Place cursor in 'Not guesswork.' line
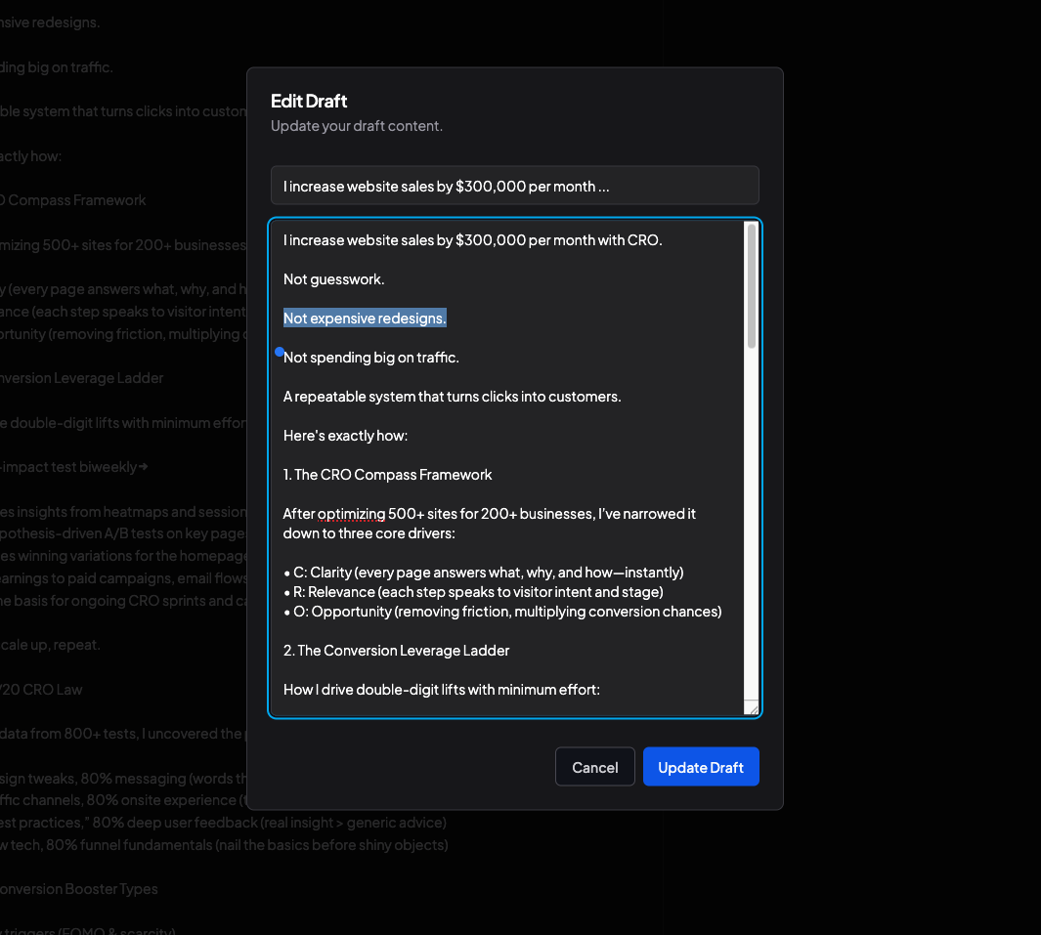Screen dimensions: 1041x935 click(x=334, y=279)
